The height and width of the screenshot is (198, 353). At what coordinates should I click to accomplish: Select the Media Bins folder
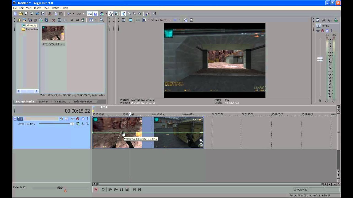(32, 29)
